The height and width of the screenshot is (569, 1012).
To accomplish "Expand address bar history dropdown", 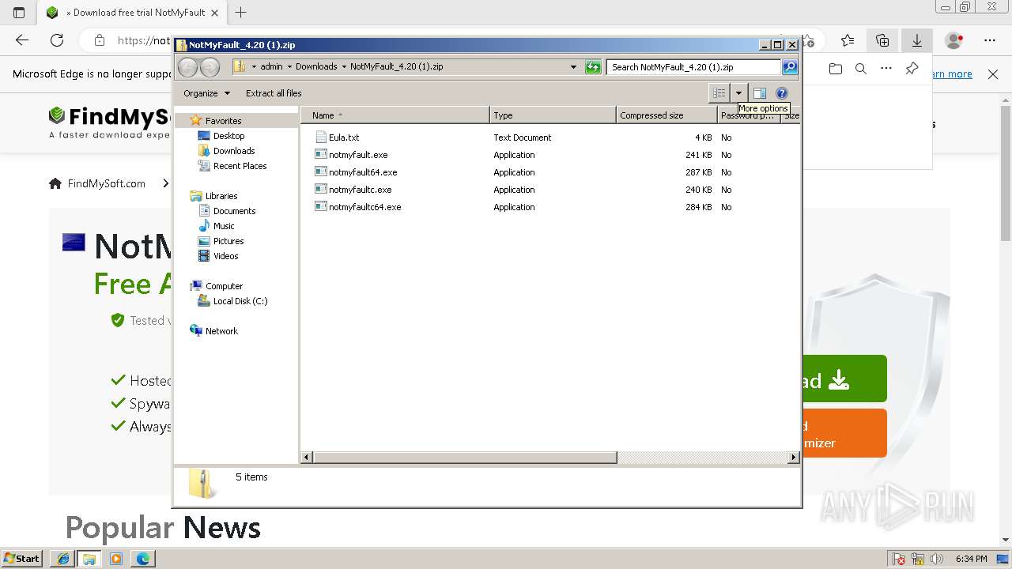I will (574, 67).
